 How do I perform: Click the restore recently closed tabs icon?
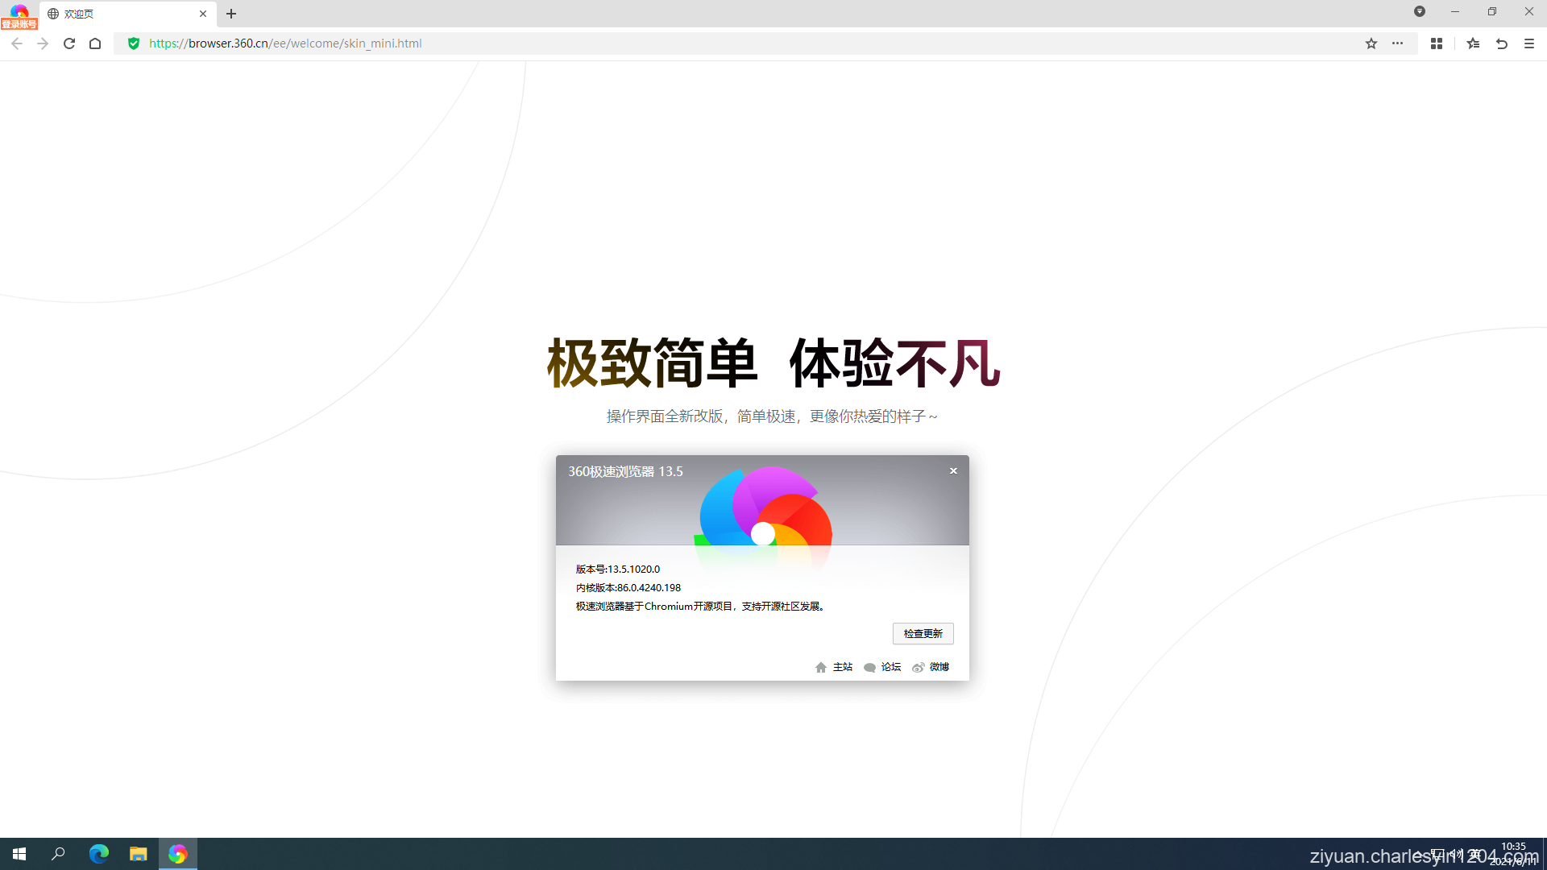[x=1502, y=43]
